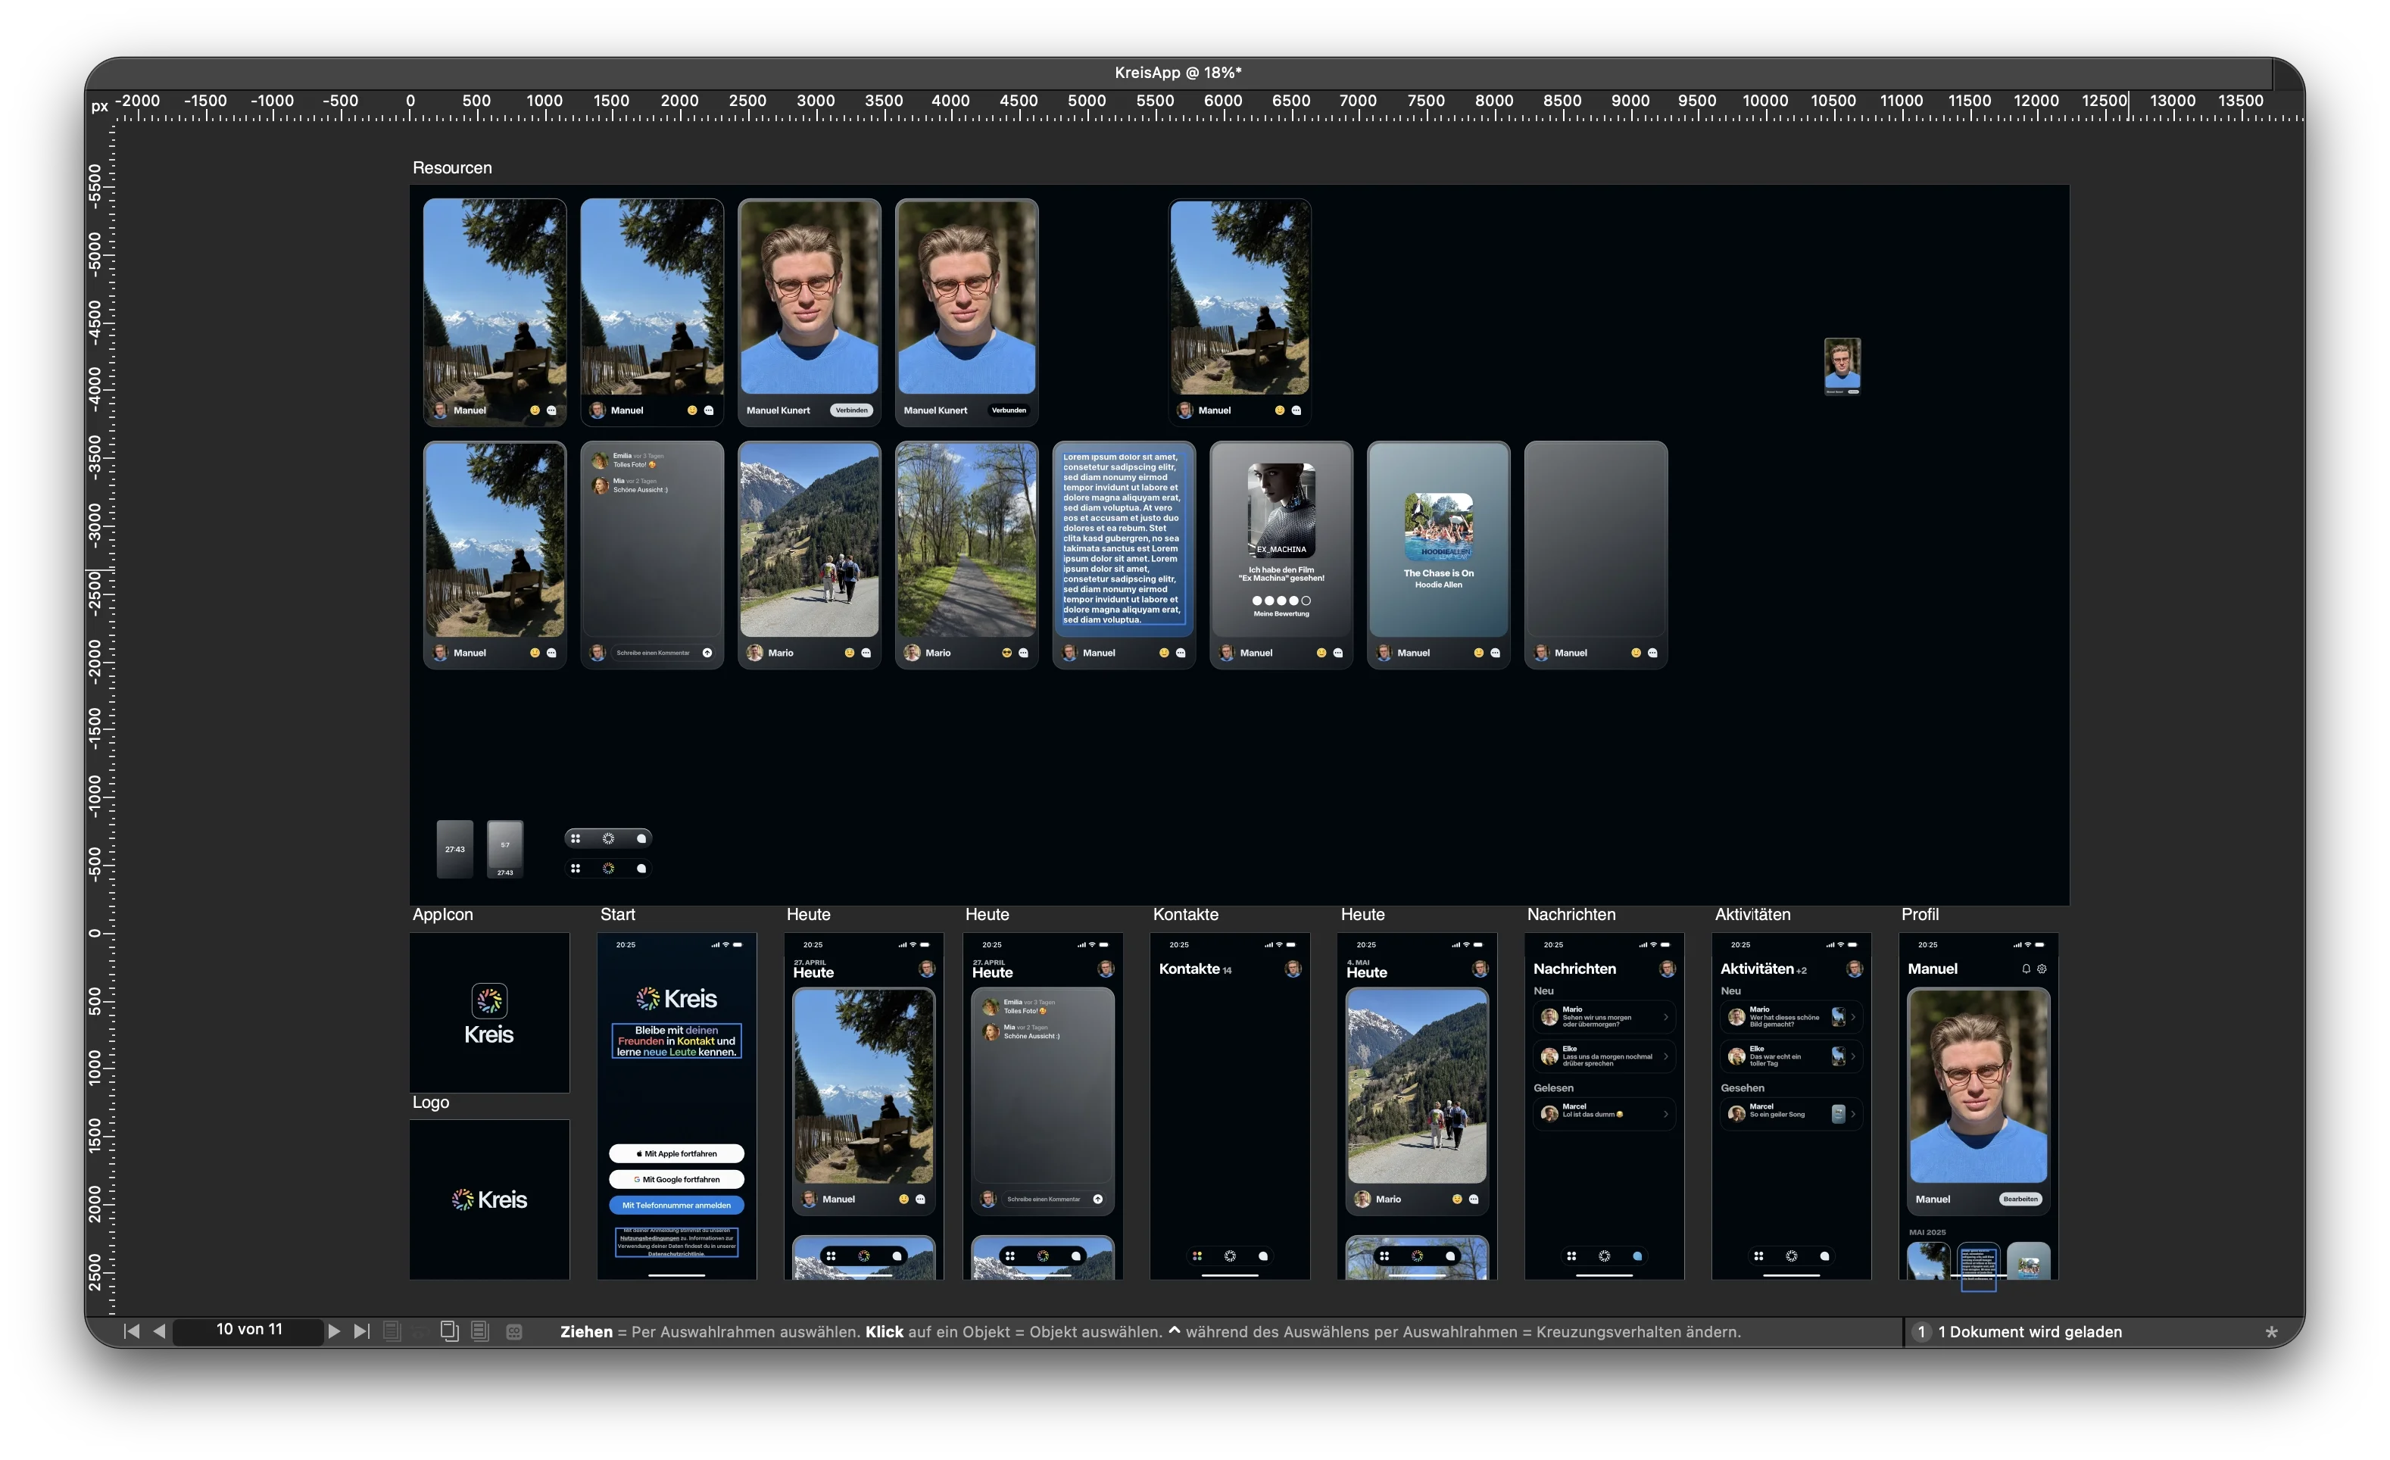Click the emoji icon on the Ex Machina card
The width and height of the screenshot is (2390, 1460).
click(x=1321, y=653)
